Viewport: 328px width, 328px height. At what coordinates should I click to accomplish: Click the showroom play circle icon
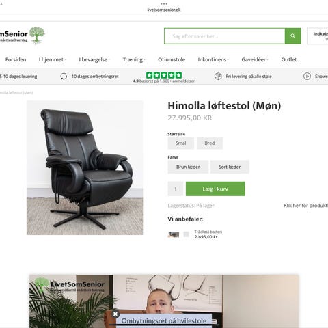point(307,77)
